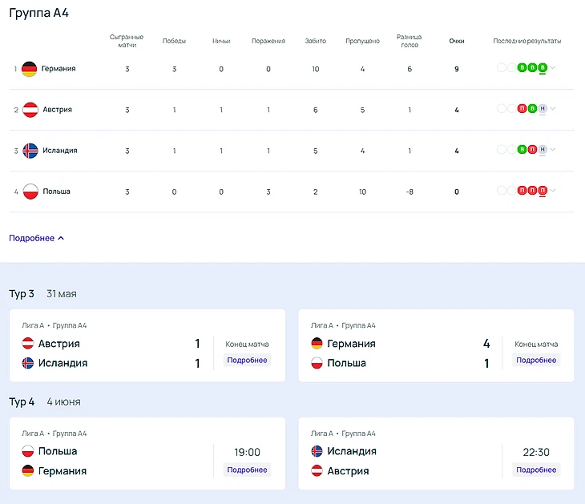585x504 pixels.
Task: Click Poland's flag in the standings table
Action: click(30, 192)
